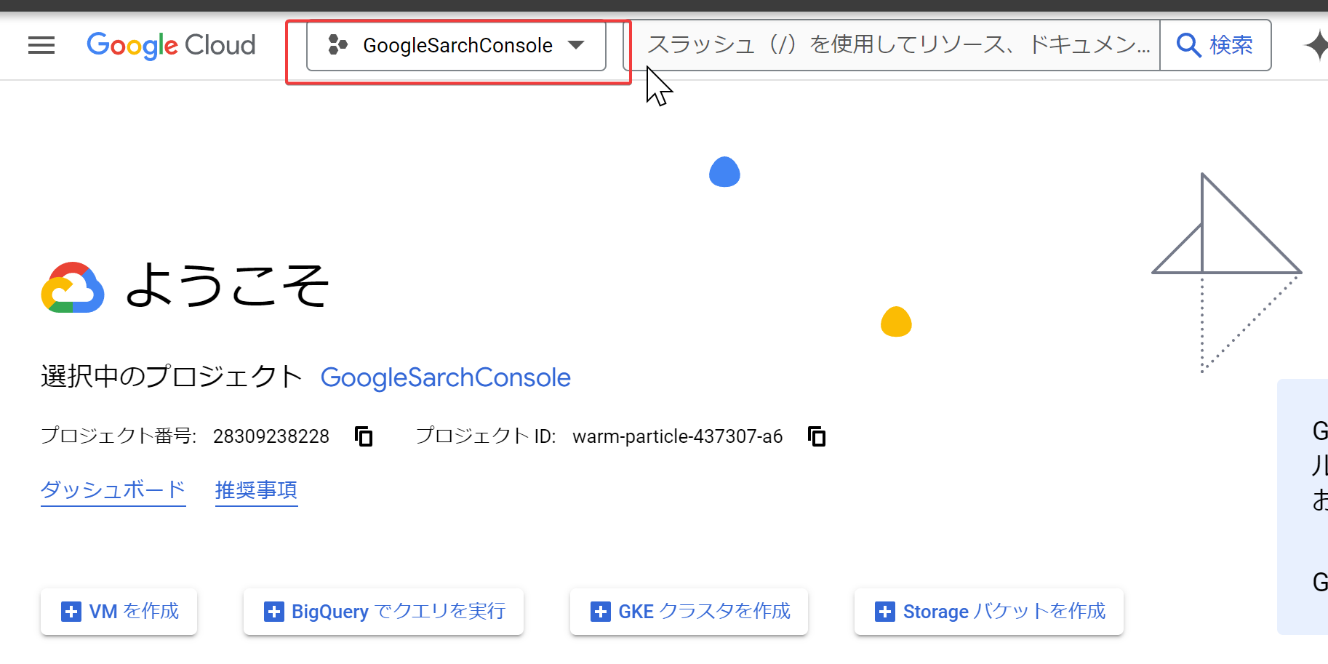The height and width of the screenshot is (664, 1328).
Task: Click the VM を作成 button
Action: point(119,612)
